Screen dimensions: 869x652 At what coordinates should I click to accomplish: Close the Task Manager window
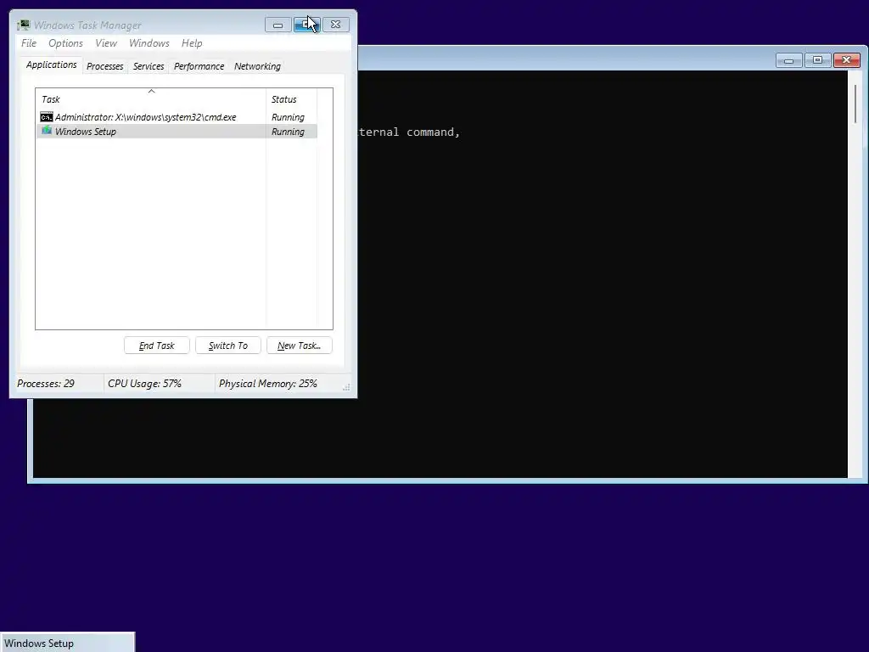336,25
